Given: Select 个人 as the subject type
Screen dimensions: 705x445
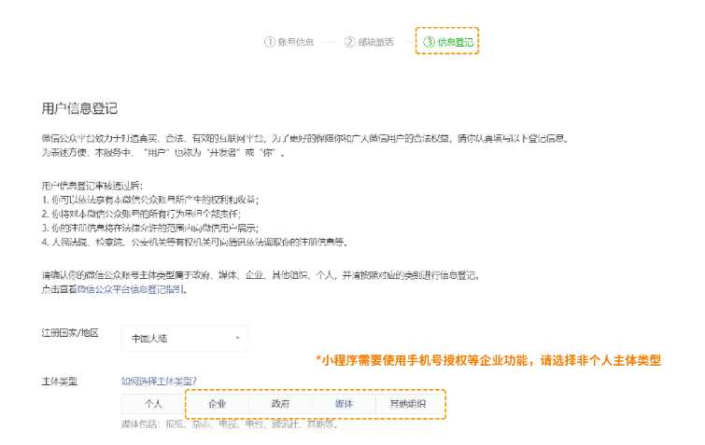Looking at the screenshot, I should pos(153,404).
